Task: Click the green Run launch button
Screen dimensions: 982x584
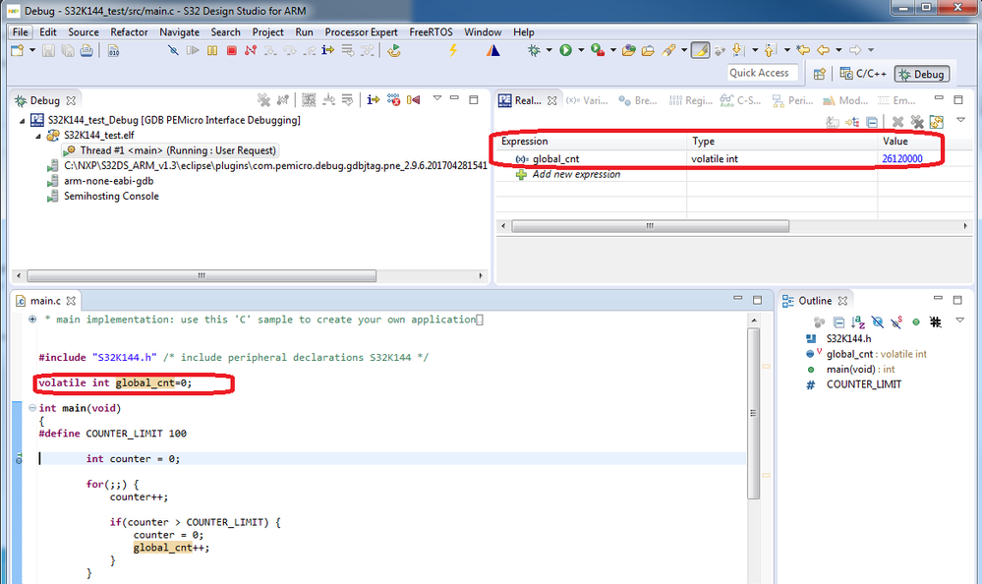Action: tap(565, 50)
